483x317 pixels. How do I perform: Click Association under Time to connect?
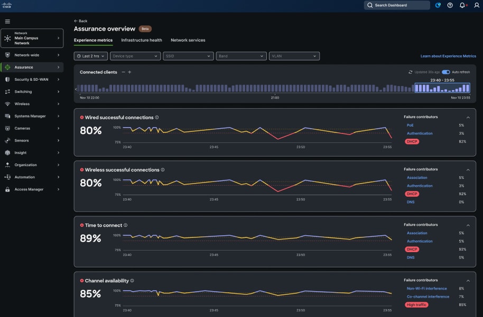[417, 233]
